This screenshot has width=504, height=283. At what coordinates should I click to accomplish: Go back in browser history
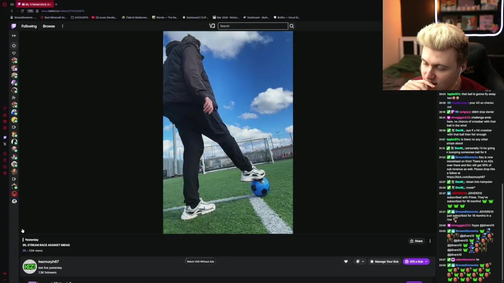tap(12, 11)
